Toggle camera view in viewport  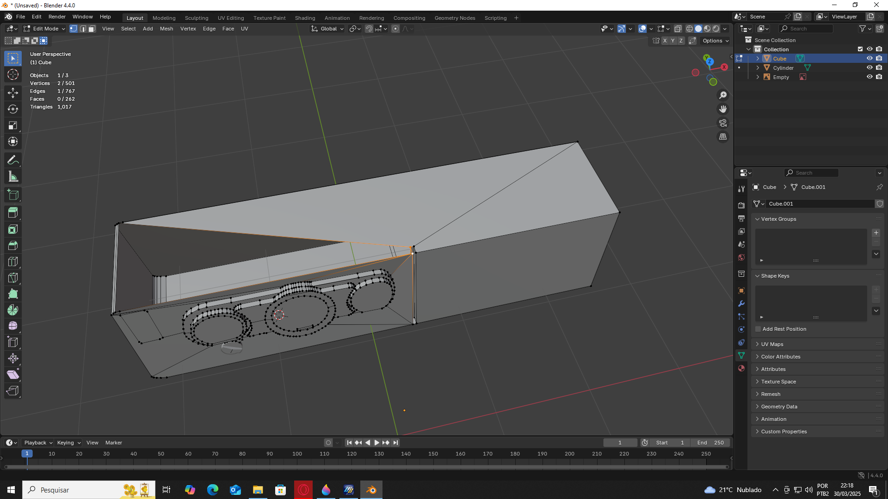coord(723,123)
